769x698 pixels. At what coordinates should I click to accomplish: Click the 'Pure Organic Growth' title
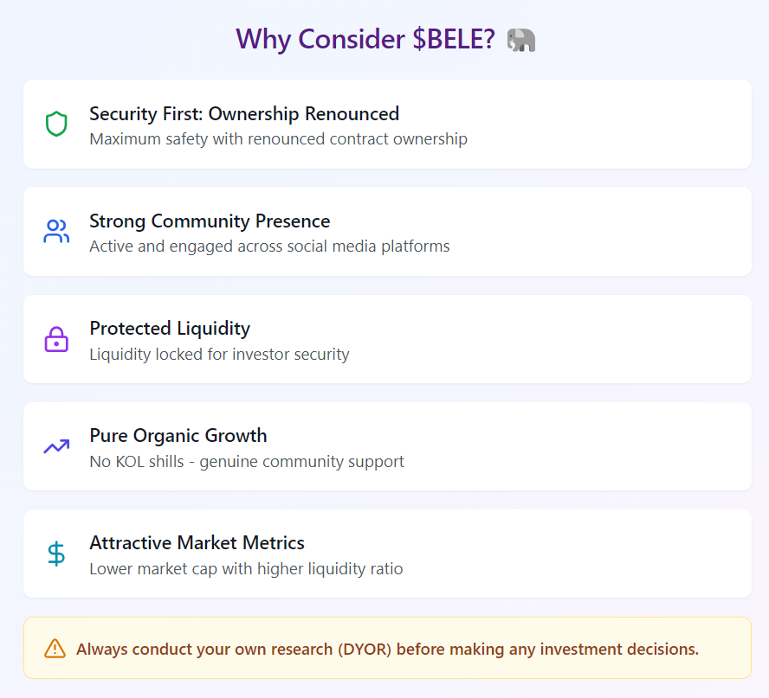click(178, 435)
